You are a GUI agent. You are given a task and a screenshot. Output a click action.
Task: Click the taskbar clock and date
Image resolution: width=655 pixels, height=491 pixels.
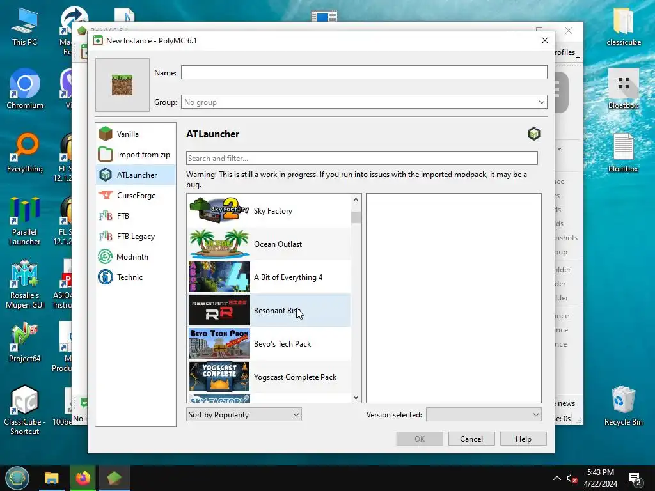pos(600,478)
